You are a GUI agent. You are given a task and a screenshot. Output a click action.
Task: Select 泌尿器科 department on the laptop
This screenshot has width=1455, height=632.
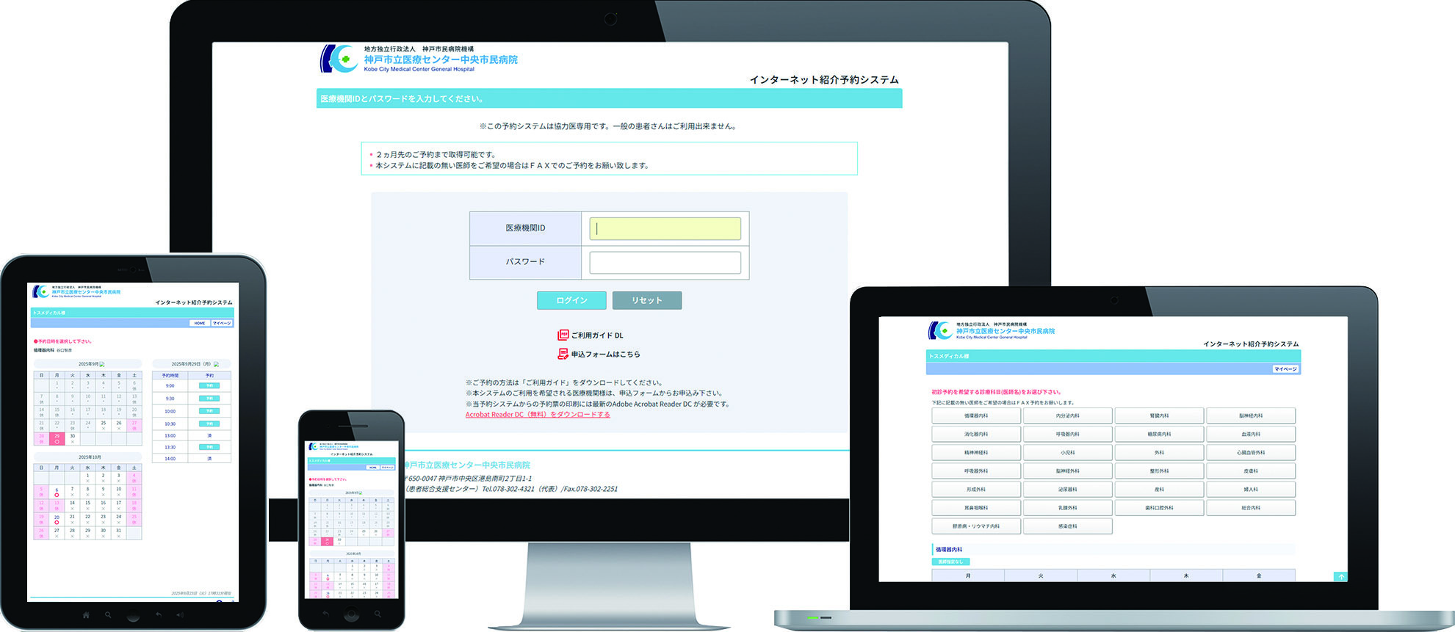coord(1067,489)
